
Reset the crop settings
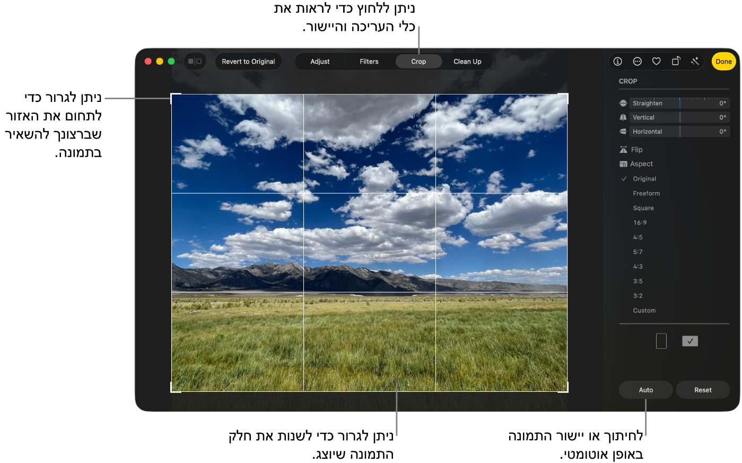point(703,390)
